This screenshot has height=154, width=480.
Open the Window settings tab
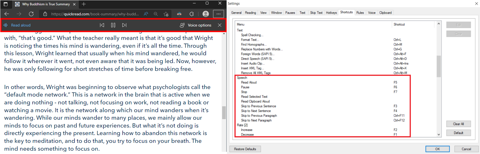(277, 13)
